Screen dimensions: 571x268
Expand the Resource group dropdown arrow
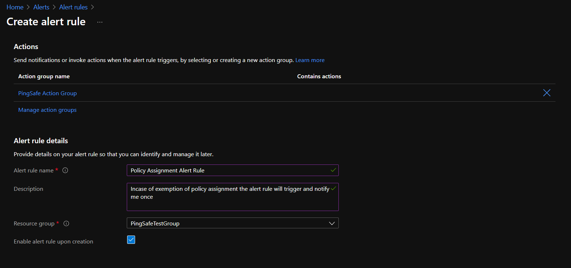click(x=332, y=223)
